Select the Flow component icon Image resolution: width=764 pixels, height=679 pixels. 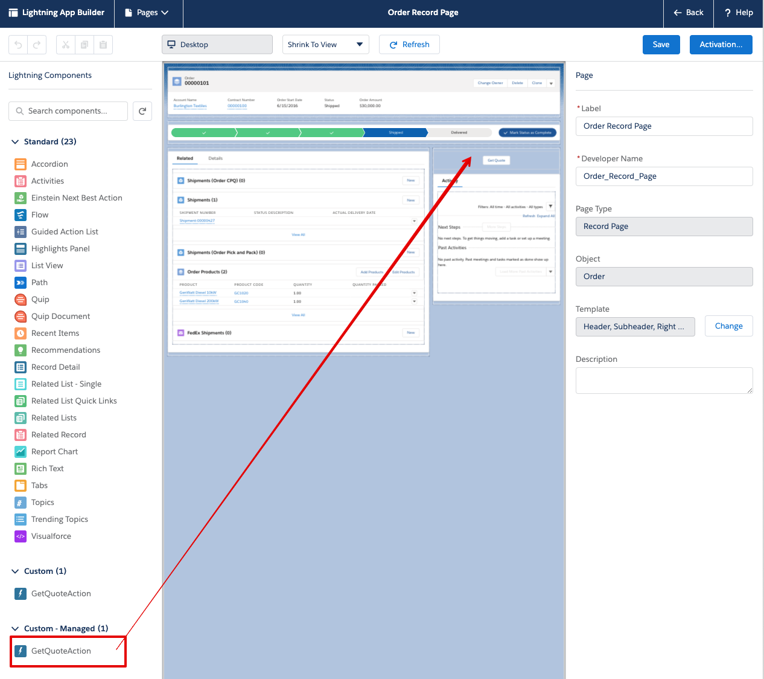[20, 214]
